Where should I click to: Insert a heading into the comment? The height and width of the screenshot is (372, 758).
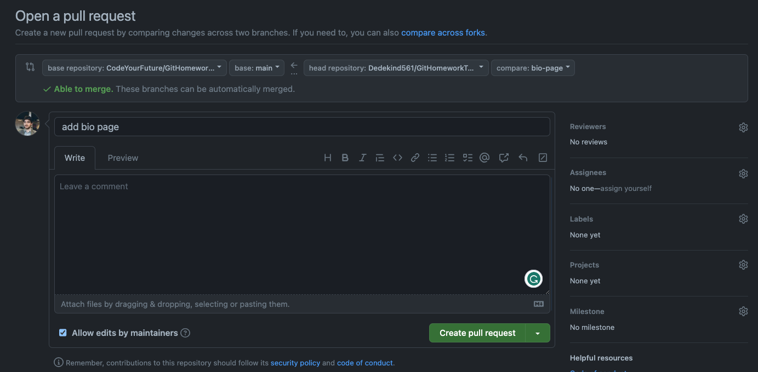[327, 157]
